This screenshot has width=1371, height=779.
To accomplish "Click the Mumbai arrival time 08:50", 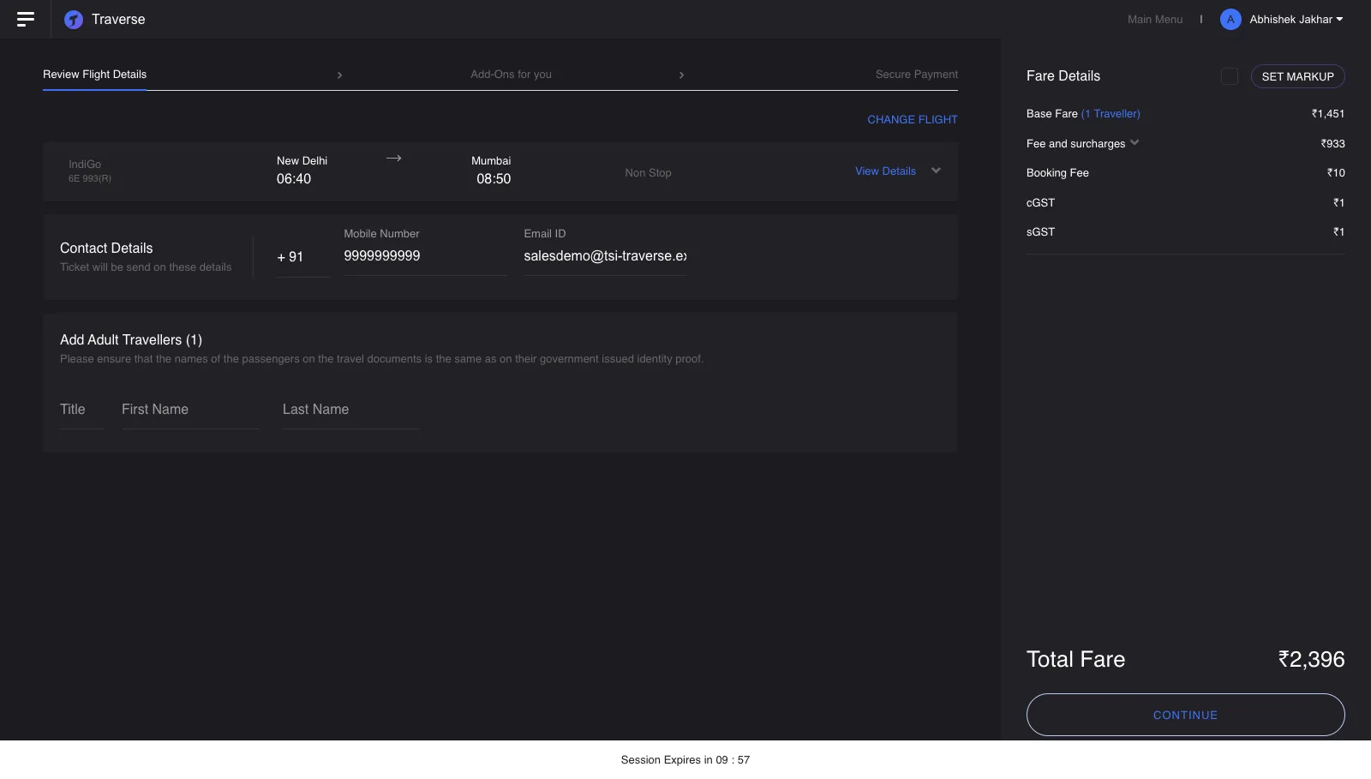I will click(x=494, y=179).
